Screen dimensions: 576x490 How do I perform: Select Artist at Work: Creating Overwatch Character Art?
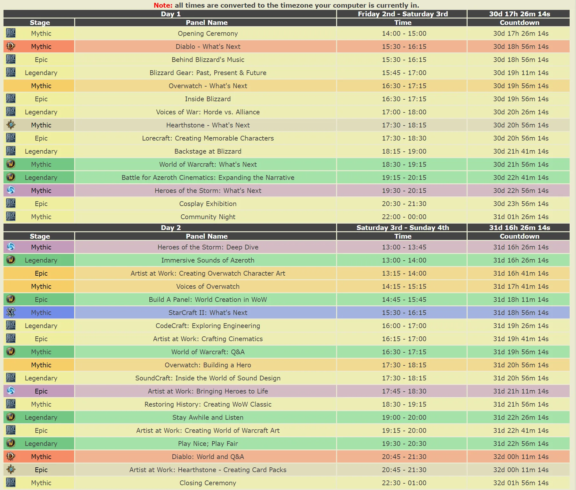click(208, 273)
